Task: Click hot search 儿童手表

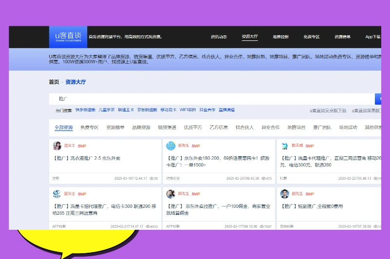Action: tap(107, 110)
